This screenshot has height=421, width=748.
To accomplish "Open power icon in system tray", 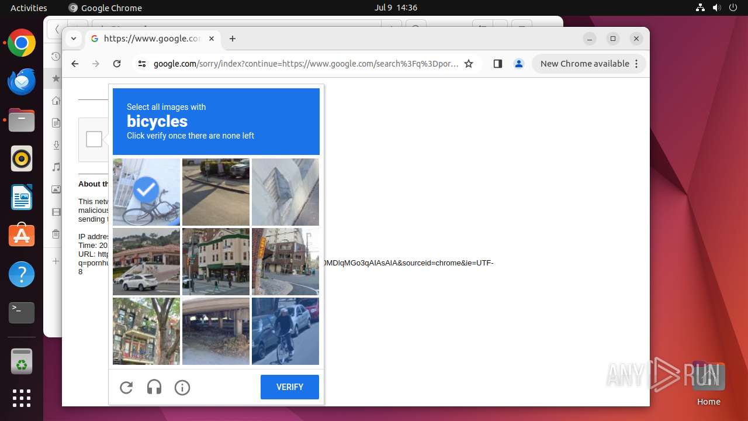I will pos(733,8).
